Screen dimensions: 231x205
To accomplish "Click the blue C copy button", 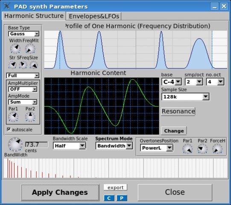I will [109, 198].
